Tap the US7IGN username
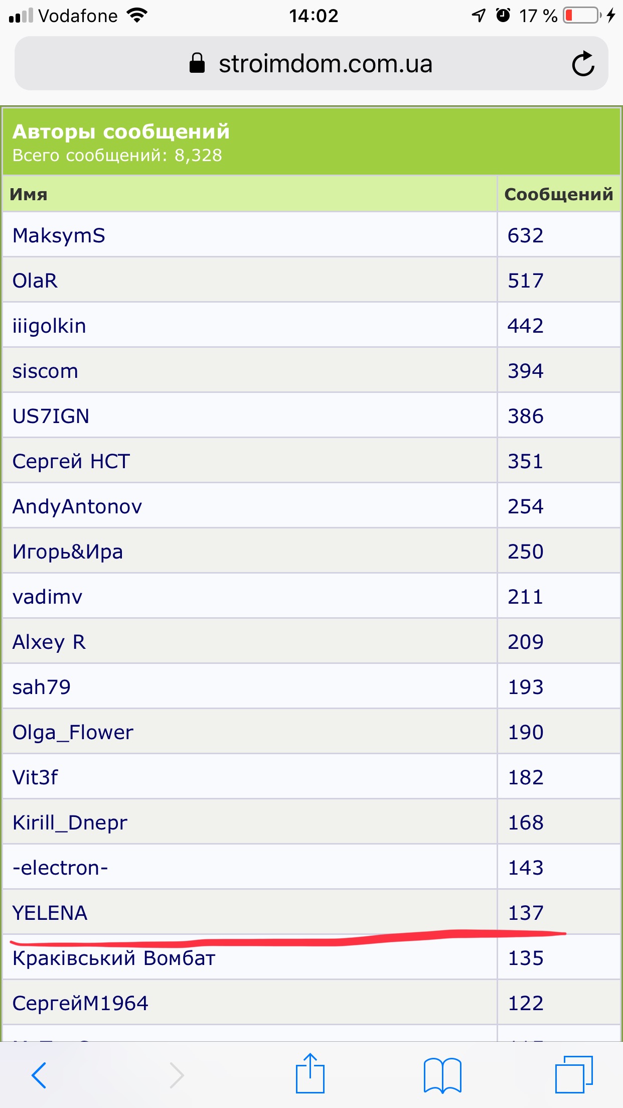623x1108 pixels. [51, 416]
